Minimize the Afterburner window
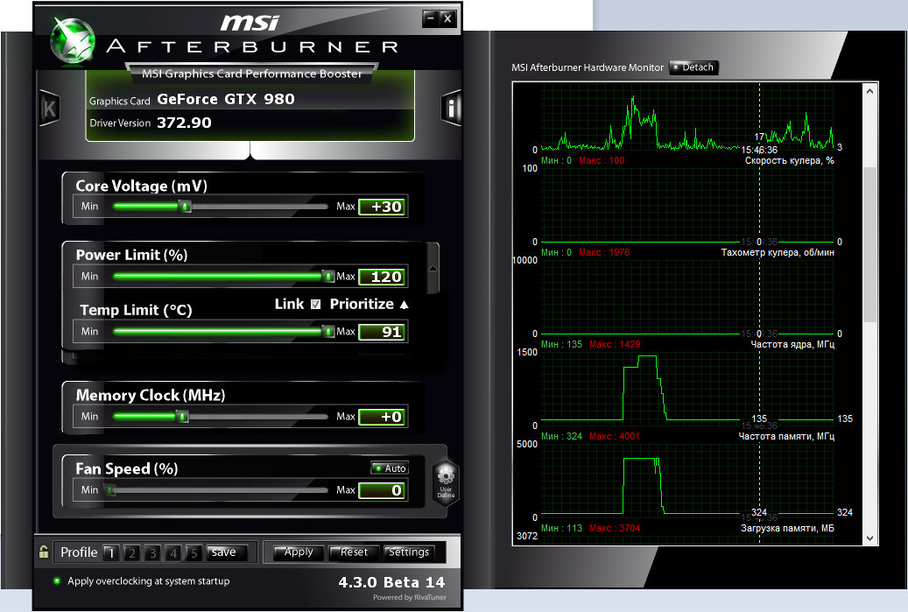The image size is (908, 612). [430, 18]
